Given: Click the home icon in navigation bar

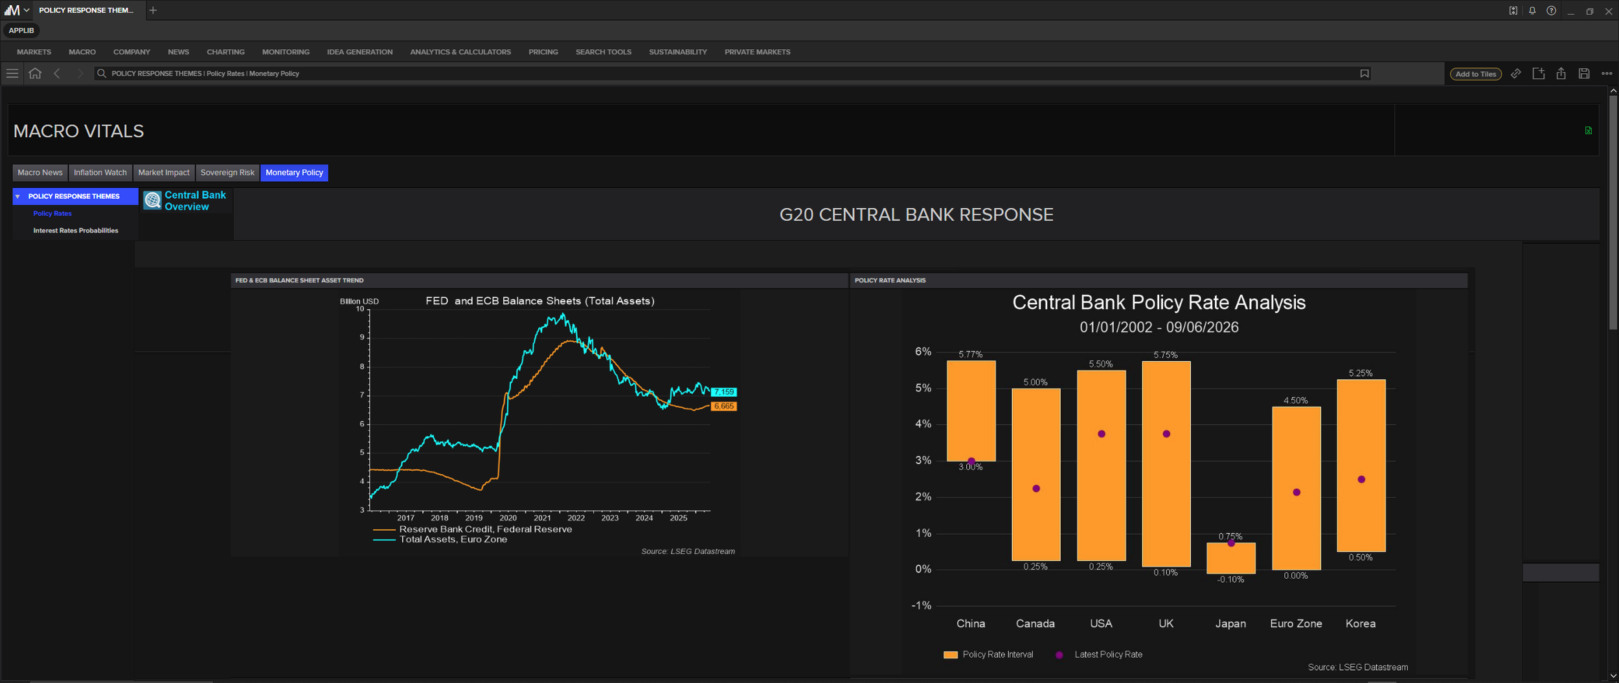Looking at the screenshot, I should [35, 73].
